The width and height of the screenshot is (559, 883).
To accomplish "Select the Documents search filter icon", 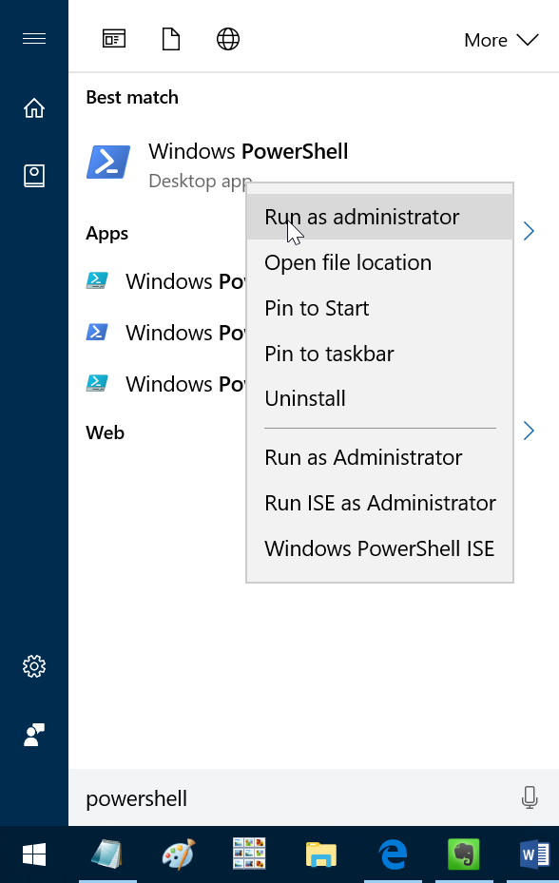I will [x=170, y=39].
